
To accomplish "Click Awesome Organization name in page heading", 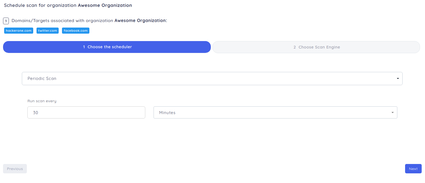I will tap(105, 5).
